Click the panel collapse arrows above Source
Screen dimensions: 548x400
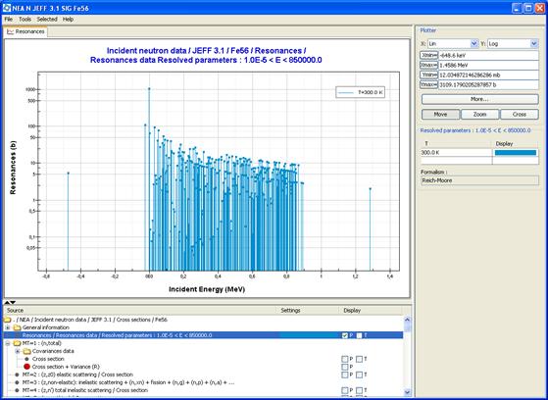[10, 302]
